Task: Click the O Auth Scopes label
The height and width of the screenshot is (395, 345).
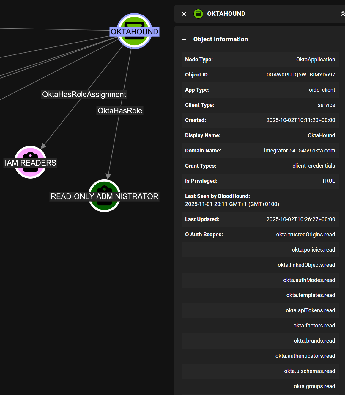Action: pyautogui.click(x=204, y=235)
